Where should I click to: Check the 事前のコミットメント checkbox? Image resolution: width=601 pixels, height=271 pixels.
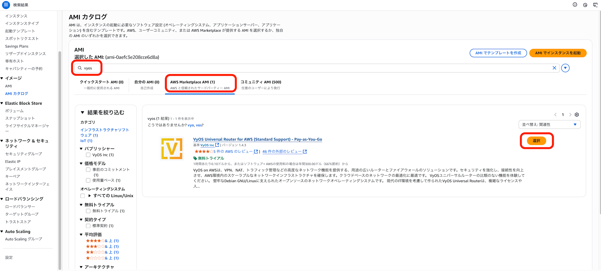(88, 170)
